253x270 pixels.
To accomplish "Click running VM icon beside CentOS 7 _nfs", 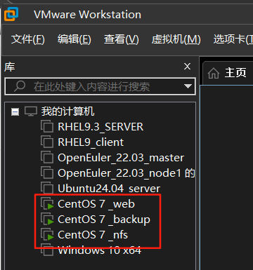I will point(48,235).
